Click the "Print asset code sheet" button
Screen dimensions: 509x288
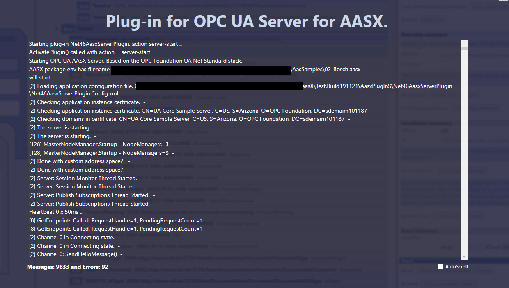point(447,283)
